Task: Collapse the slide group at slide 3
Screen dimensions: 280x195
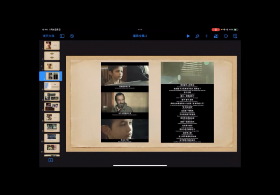Action: [x=42, y=66]
